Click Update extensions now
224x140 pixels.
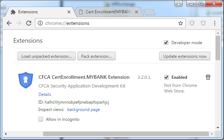185,56
